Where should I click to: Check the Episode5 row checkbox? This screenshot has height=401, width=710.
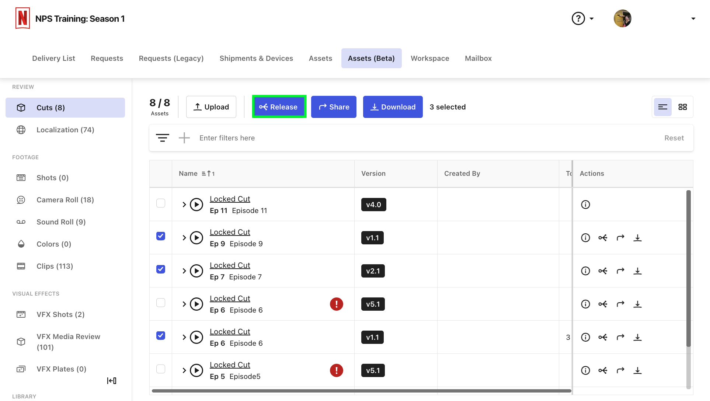(161, 369)
